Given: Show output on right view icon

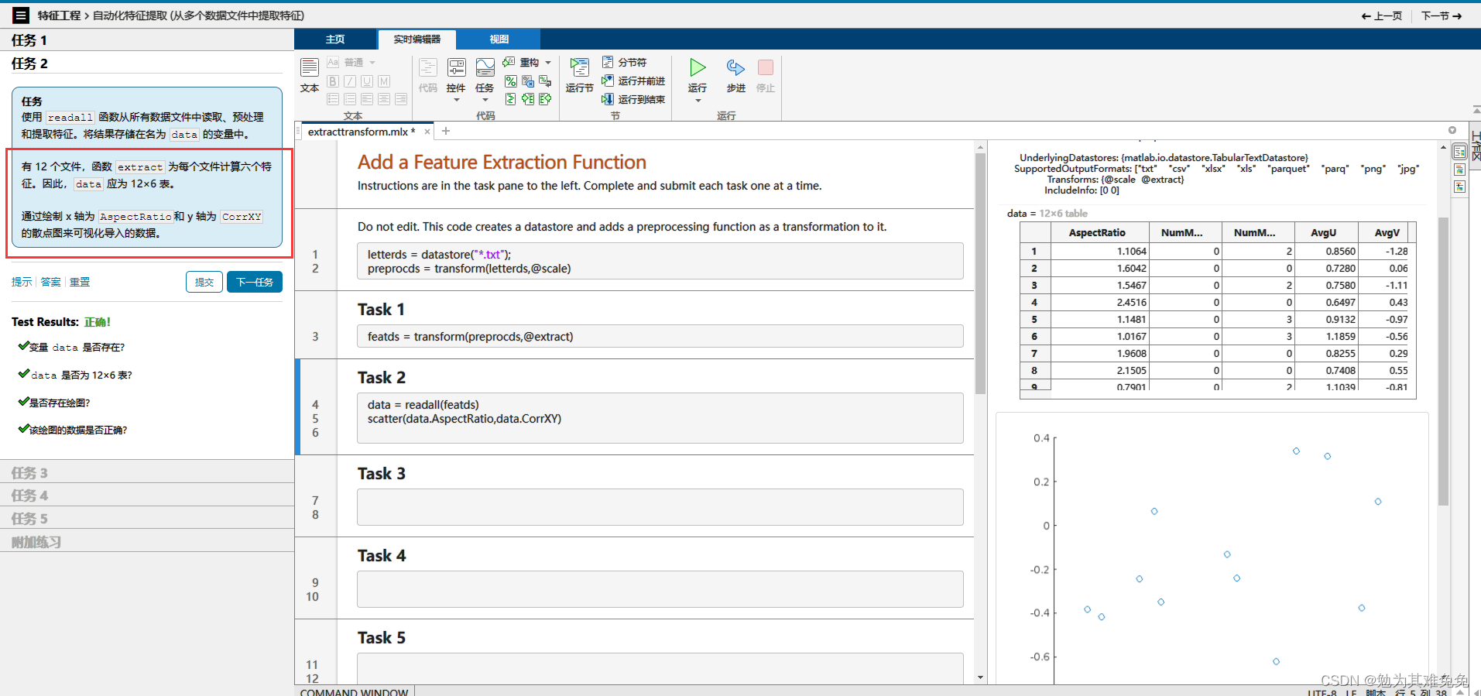Looking at the screenshot, I should pos(1459,152).
